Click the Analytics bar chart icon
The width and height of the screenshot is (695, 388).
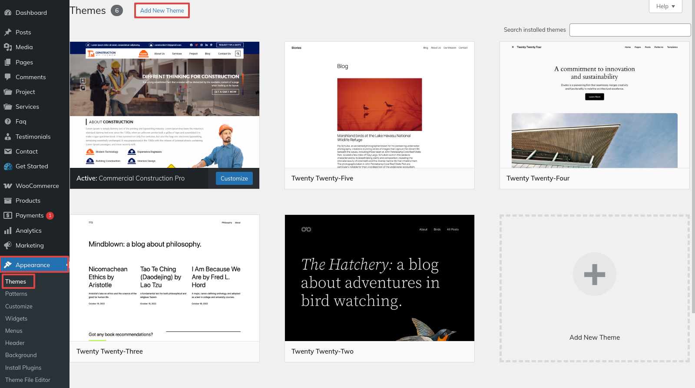[8, 231]
